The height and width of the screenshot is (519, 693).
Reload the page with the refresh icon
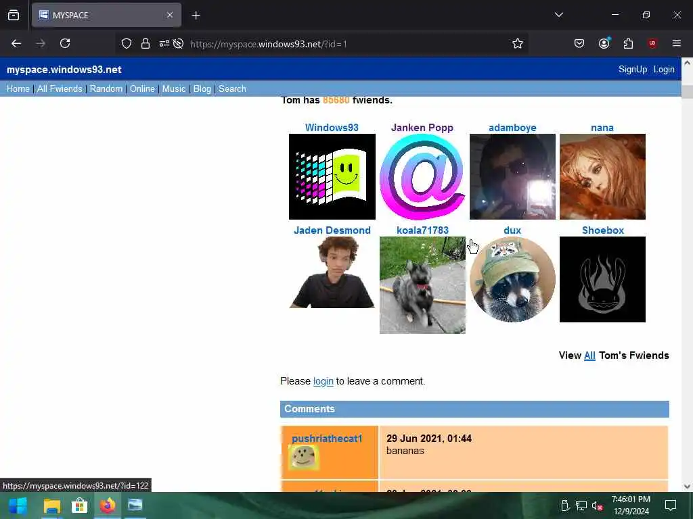point(65,43)
